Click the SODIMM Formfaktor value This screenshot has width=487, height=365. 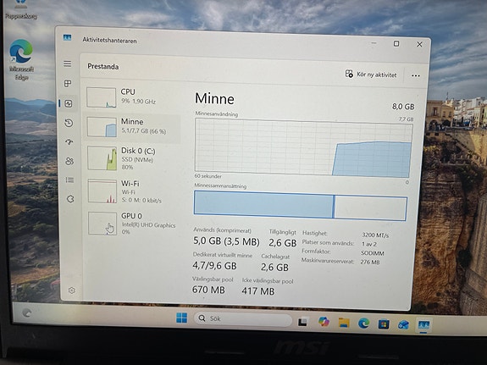click(x=373, y=253)
